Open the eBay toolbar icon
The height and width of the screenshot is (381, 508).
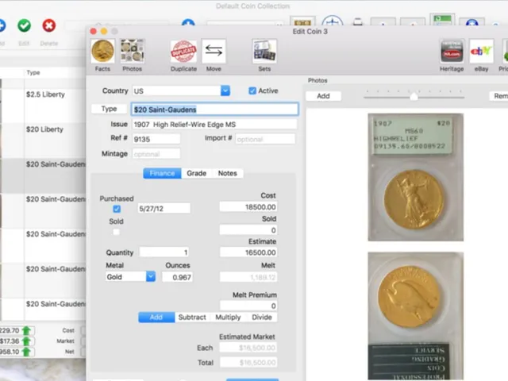(481, 51)
